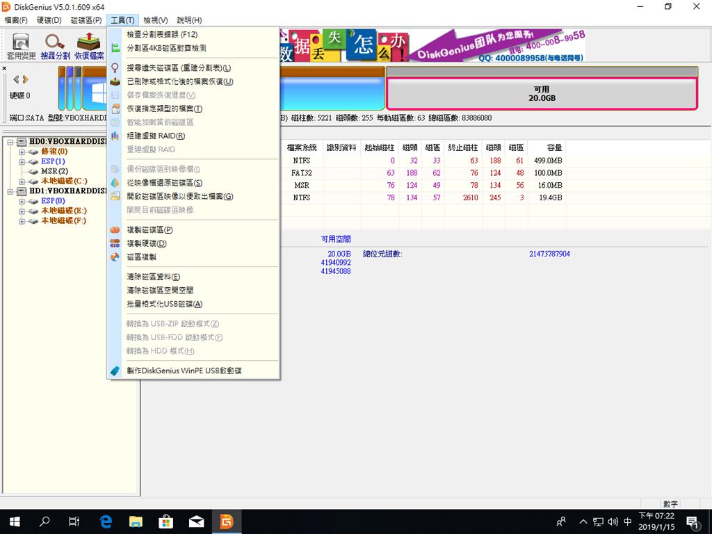This screenshot has width=712, height=534.
Task: Select 本地磁碟(E:) in the disk tree
Action: pyautogui.click(x=63, y=211)
